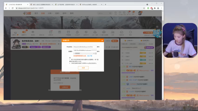The image size is (198, 111).
Task: Open the more (ellipsis) icon in toolbar
Action: point(131,32)
